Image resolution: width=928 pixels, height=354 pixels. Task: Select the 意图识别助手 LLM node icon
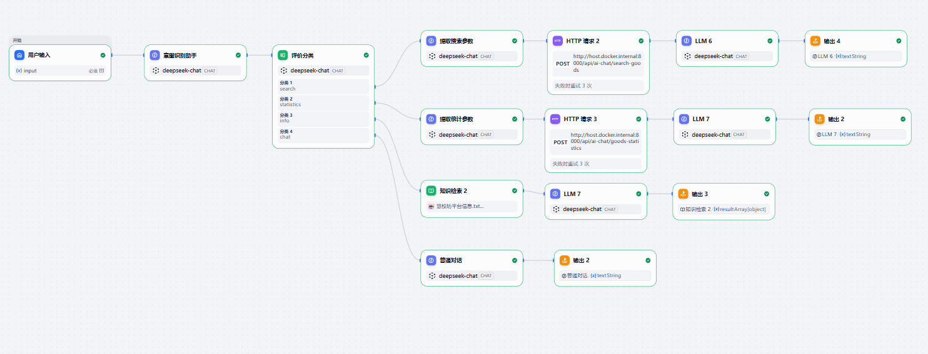[154, 55]
